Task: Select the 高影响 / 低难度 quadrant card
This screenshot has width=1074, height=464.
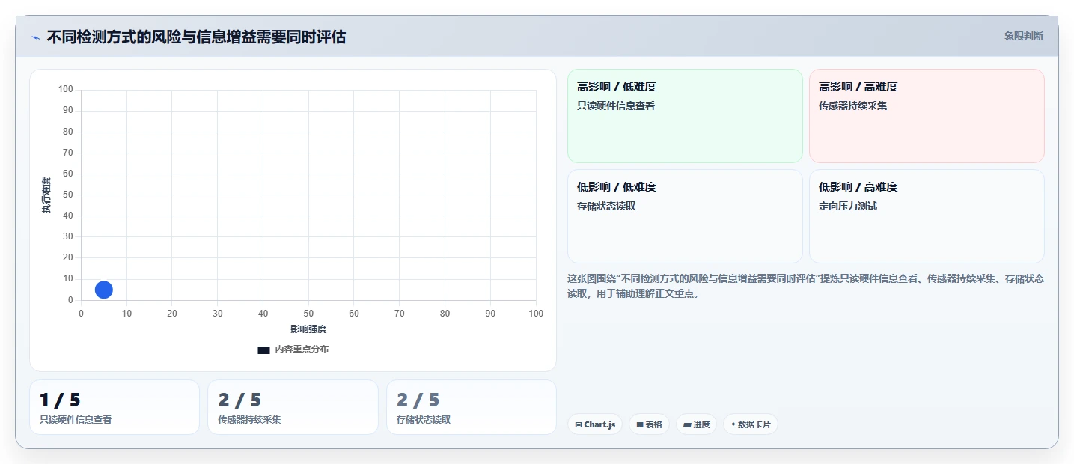Action: click(685, 116)
